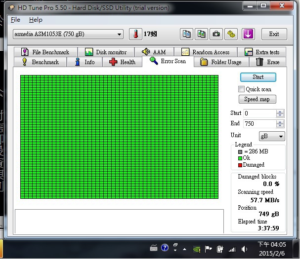Switch to Random Access tab
Image resolution: width=300 pixels, height=259 pixels.
pos(206,52)
